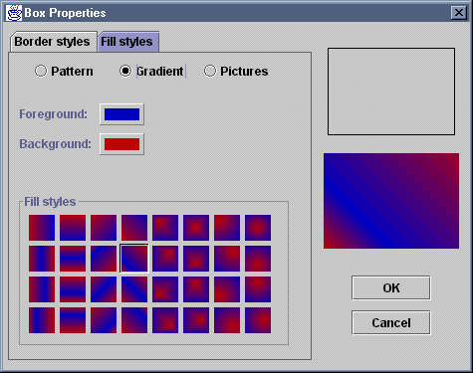
Task: Click the empty box preview pane
Action: tap(391, 92)
